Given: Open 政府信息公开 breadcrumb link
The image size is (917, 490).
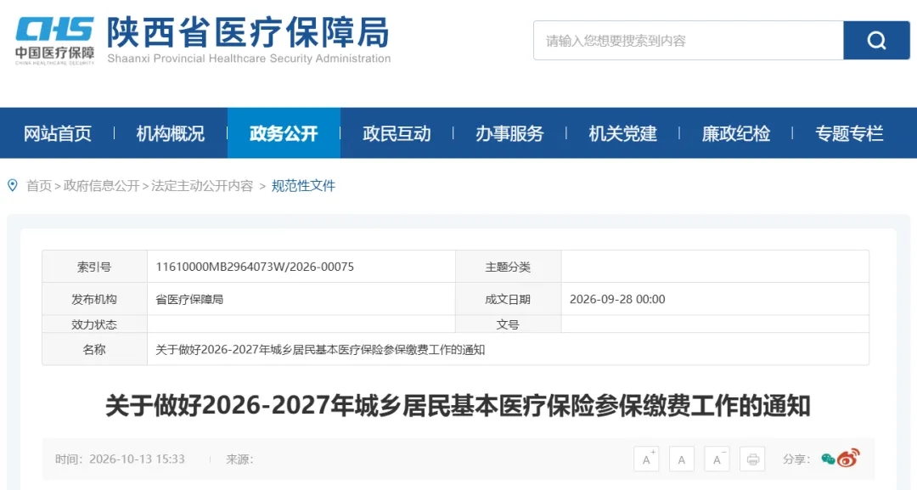Looking at the screenshot, I should point(101,186).
